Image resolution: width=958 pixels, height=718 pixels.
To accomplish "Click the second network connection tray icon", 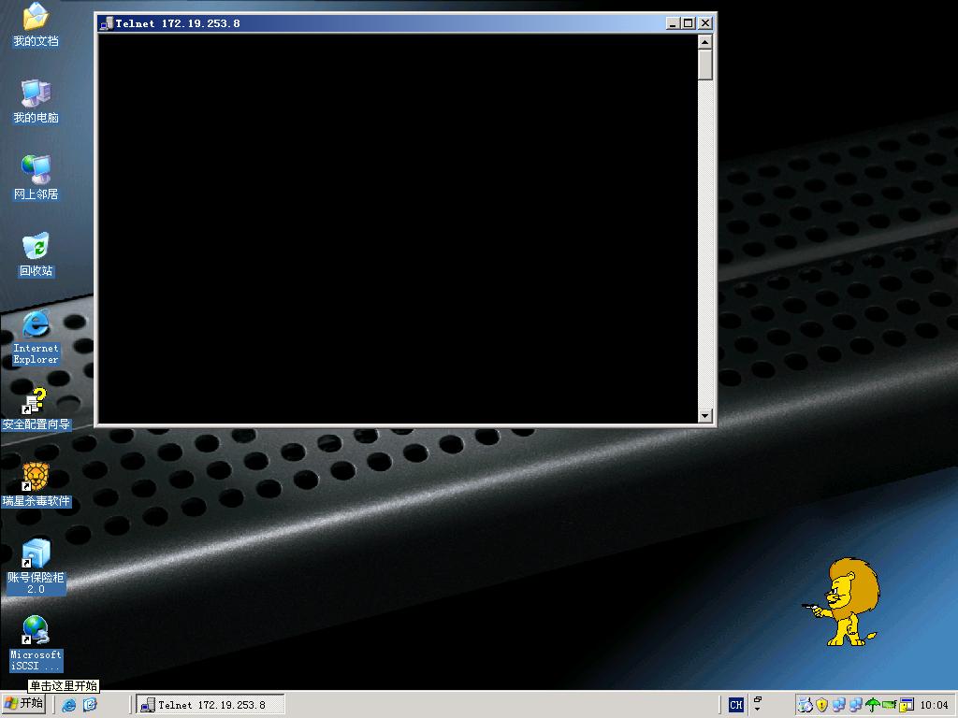I will [856, 705].
